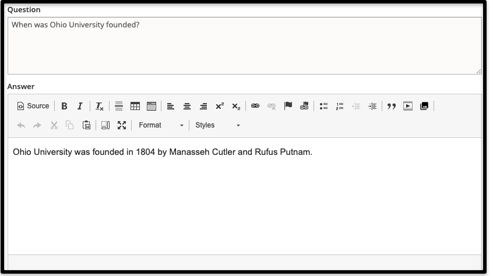The height and width of the screenshot is (276, 493).
Task: Apply superscript formatting
Action: pyautogui.click(x=220, y=106)
